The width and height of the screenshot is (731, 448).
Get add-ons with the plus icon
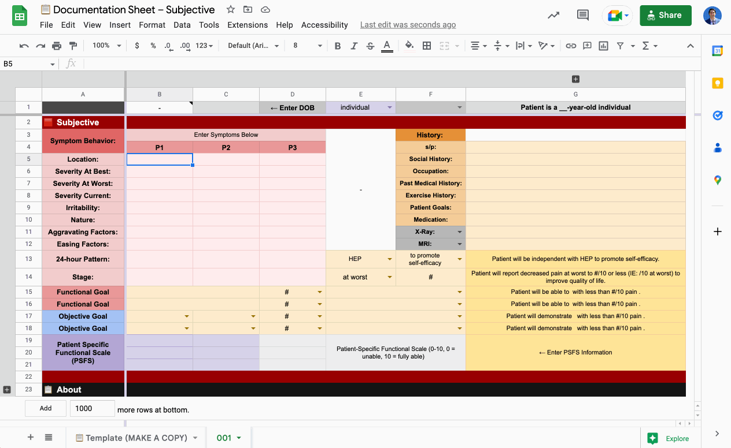[x=717, y=232]
